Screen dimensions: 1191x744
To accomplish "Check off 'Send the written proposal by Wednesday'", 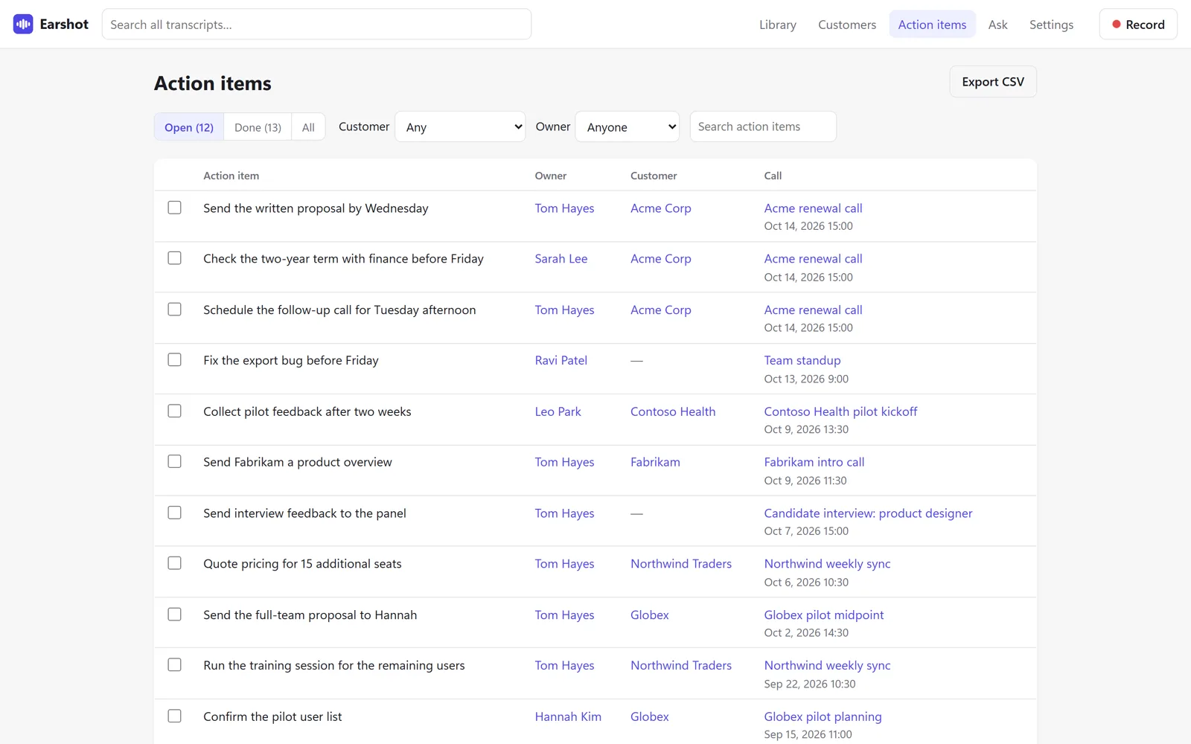I will [x=174, y=208].
